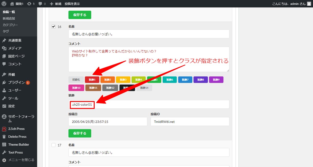Open the comments bubble icon in admin bar
This screenshot has height=167, width=313.
point(40,4)
